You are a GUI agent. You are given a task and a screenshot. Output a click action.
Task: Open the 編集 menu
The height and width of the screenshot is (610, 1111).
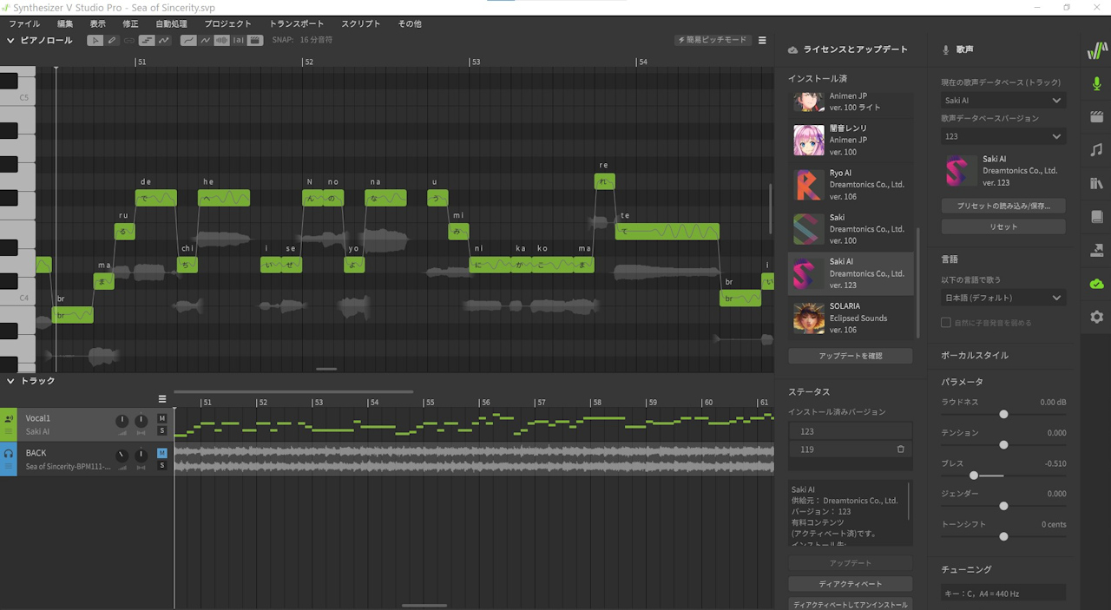[65, 23]
